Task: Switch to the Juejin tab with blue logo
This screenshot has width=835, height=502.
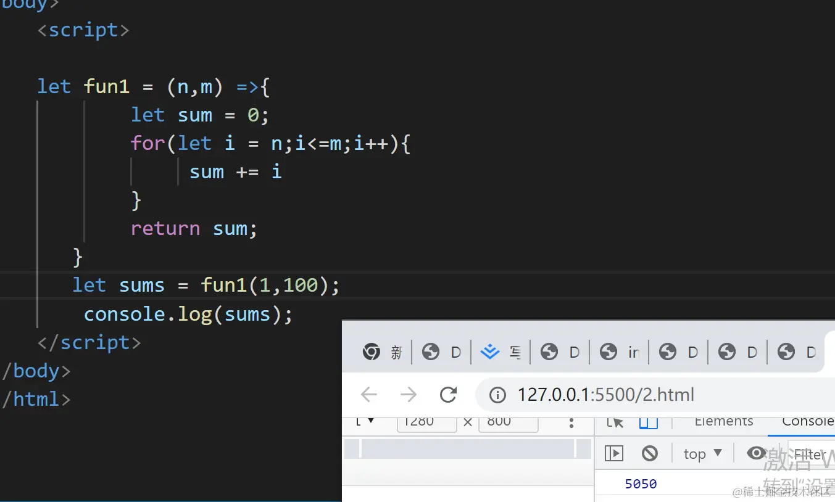Action: (501, 352)
